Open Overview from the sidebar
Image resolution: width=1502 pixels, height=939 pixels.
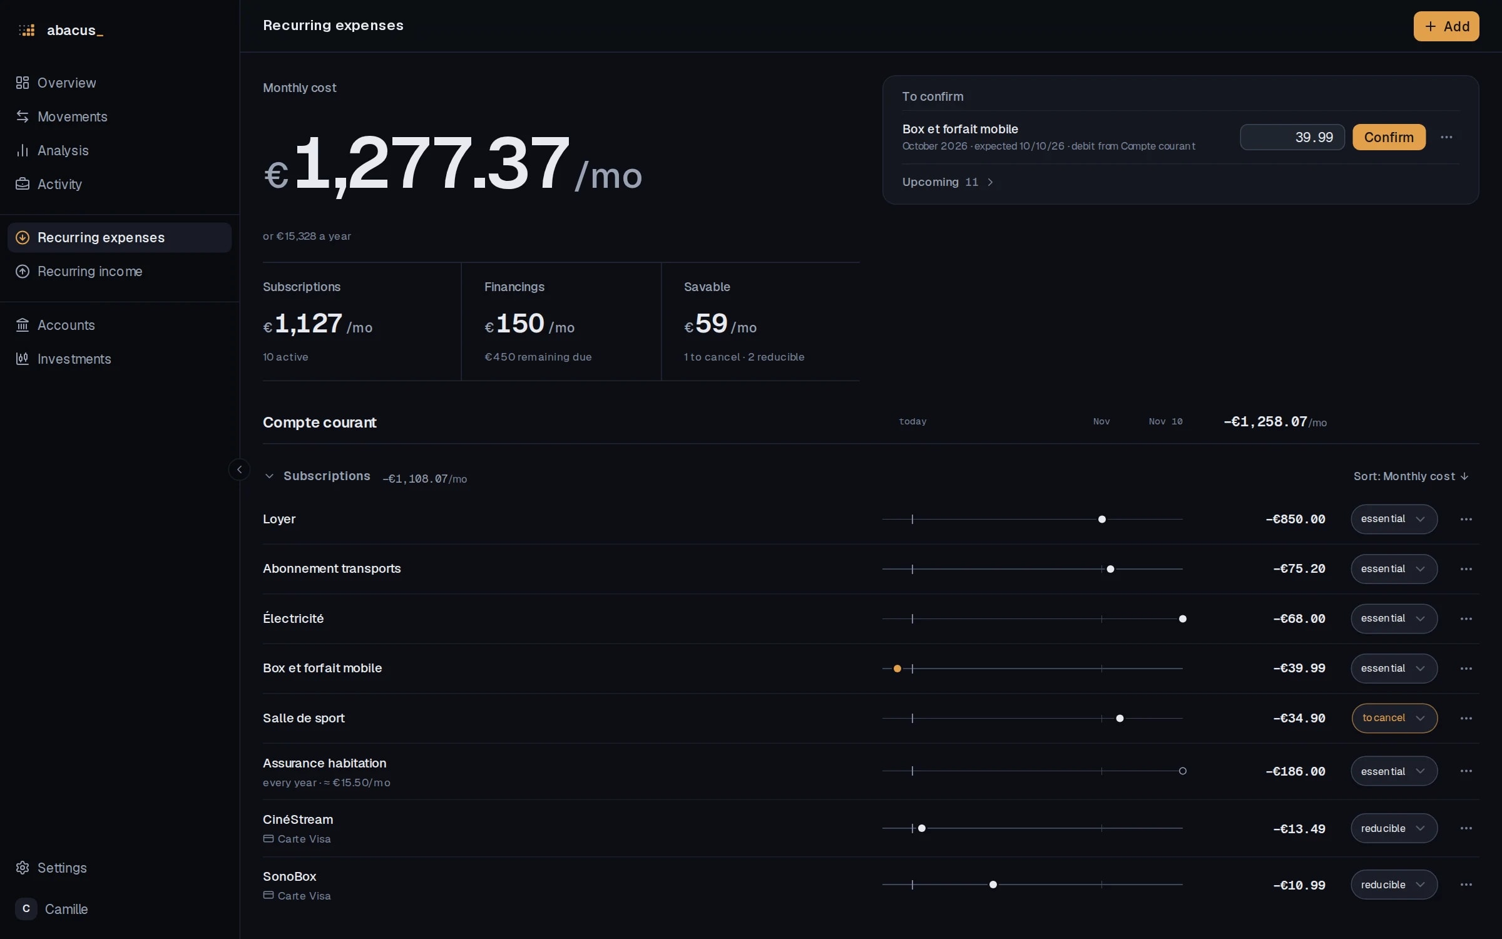(x=120, y=83)
